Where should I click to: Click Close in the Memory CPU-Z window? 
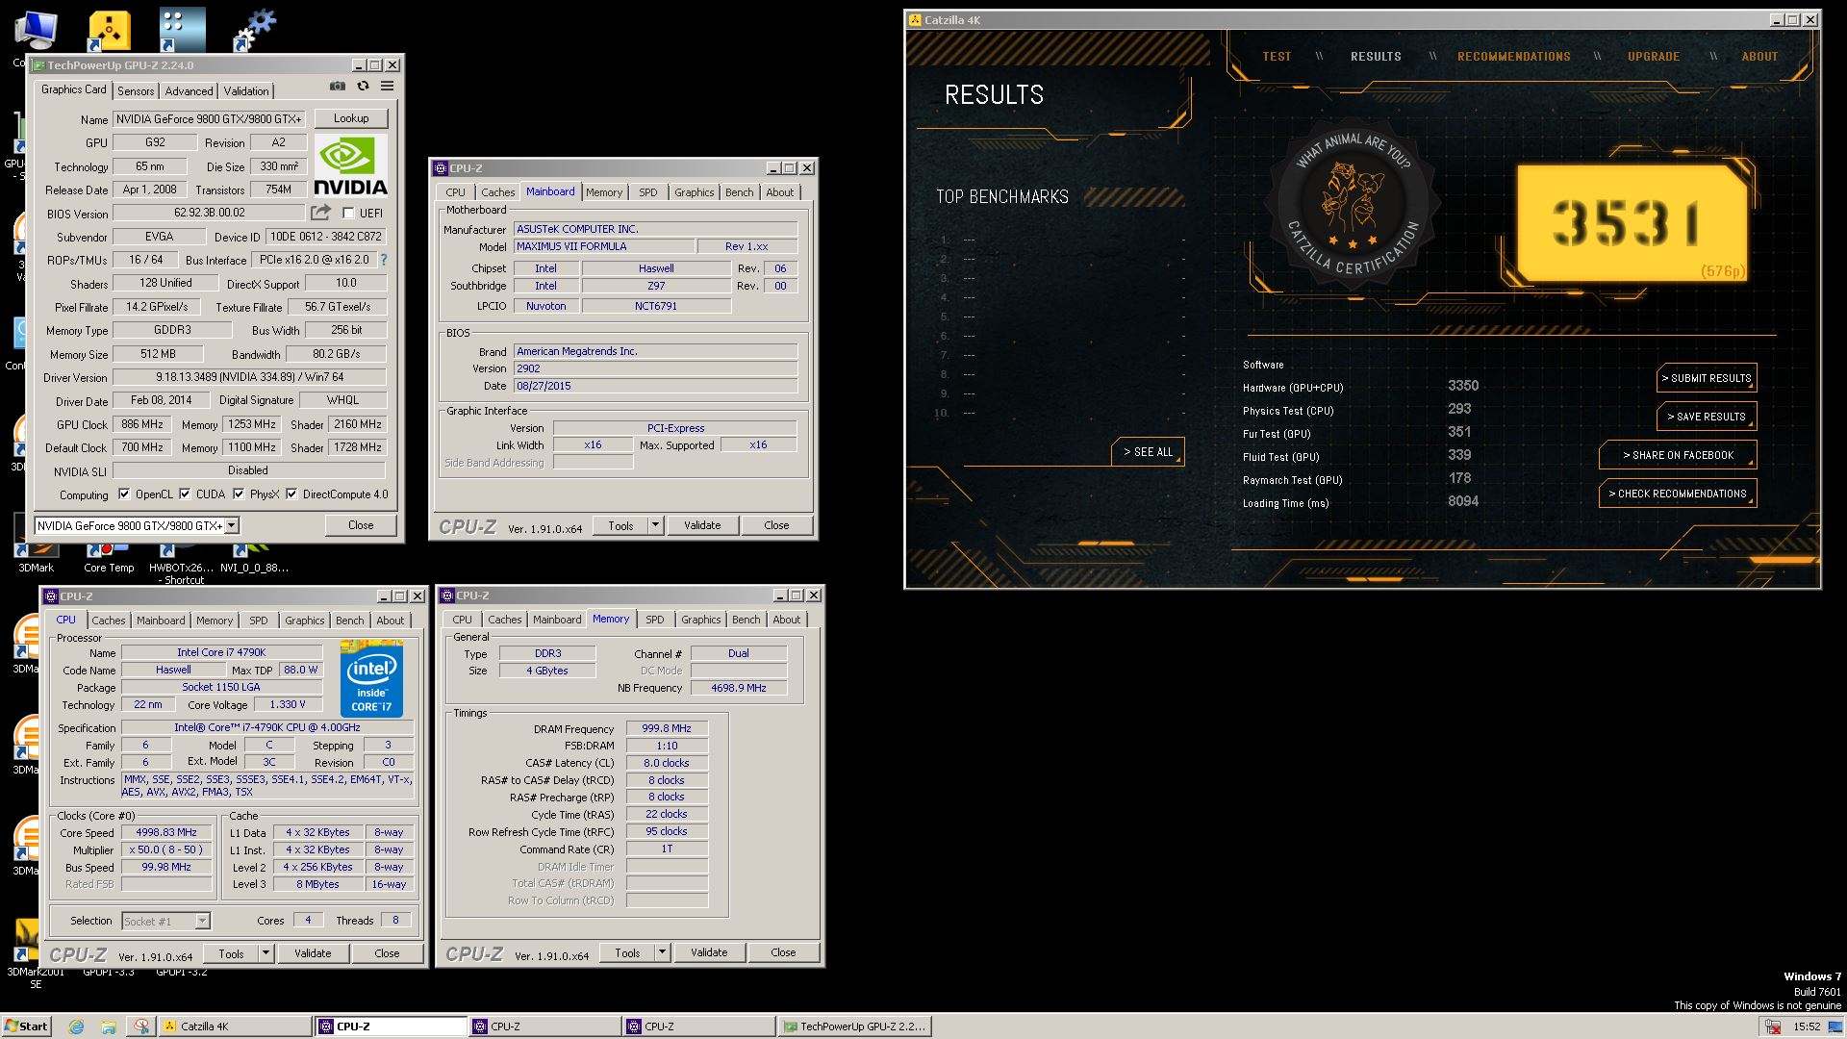(x=783, y=952)
